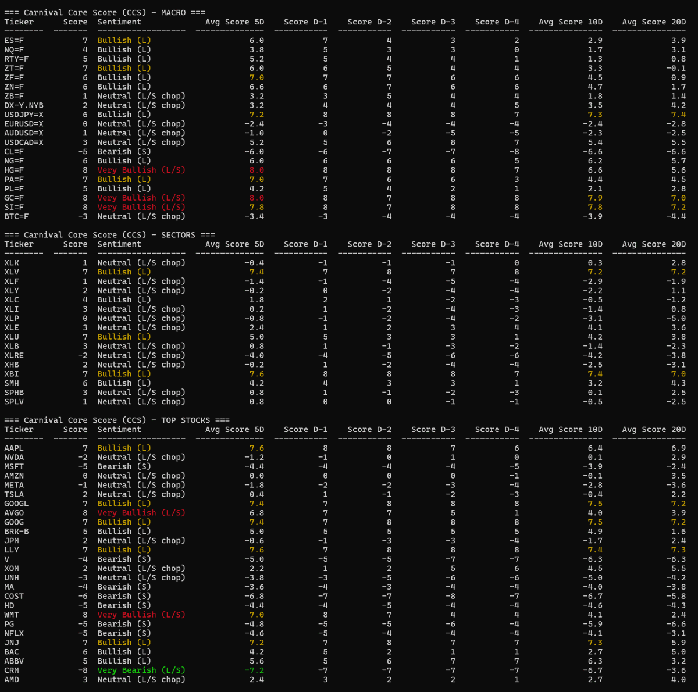This screenshot has width=698, height=692.
Task: Click the UNH ticker
Action: [x=12, y=578]
